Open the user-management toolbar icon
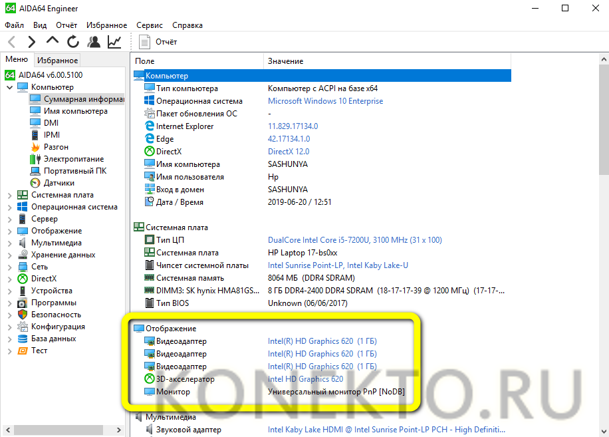Screen dimensions: 609x437 click(x=94, y=41)
